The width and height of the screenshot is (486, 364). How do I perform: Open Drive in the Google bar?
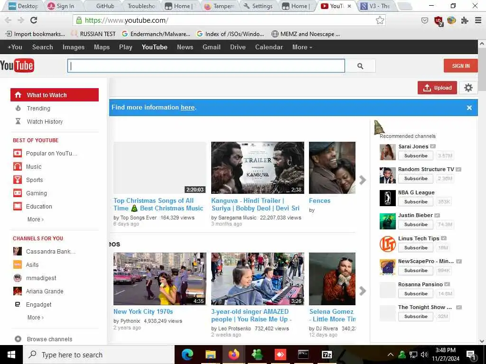pos(238,47)
